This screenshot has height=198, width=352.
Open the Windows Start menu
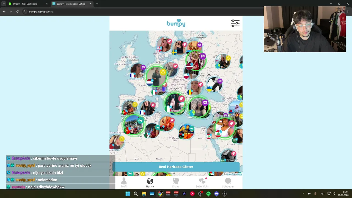(128, 194)
